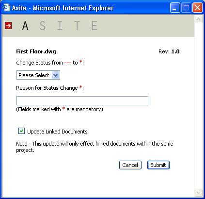205x199 pixels.
Task: Click the Rev: 1.0 revision label
Action: coord(169,51)
